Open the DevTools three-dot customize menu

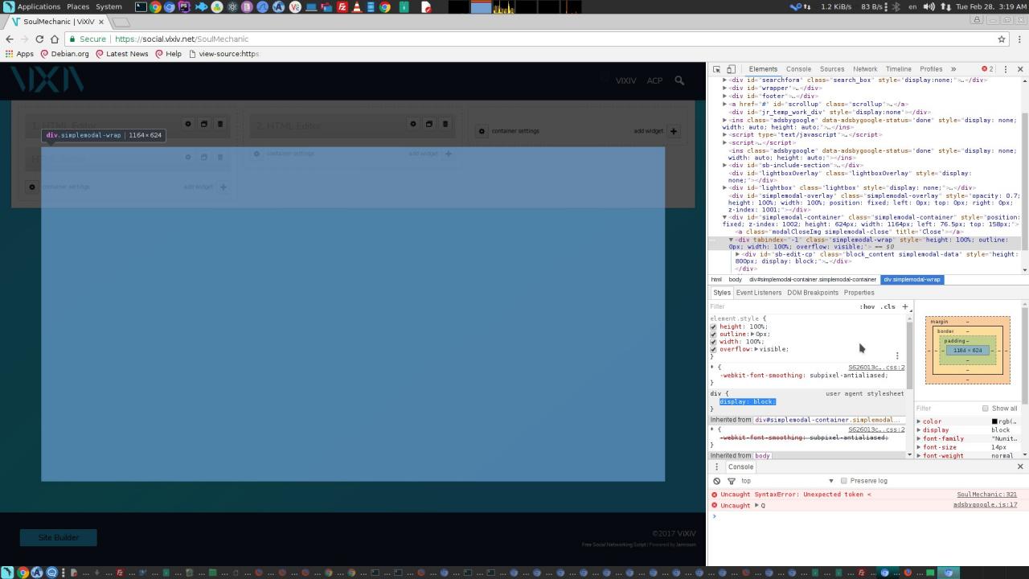click(x=1005, y=69)
